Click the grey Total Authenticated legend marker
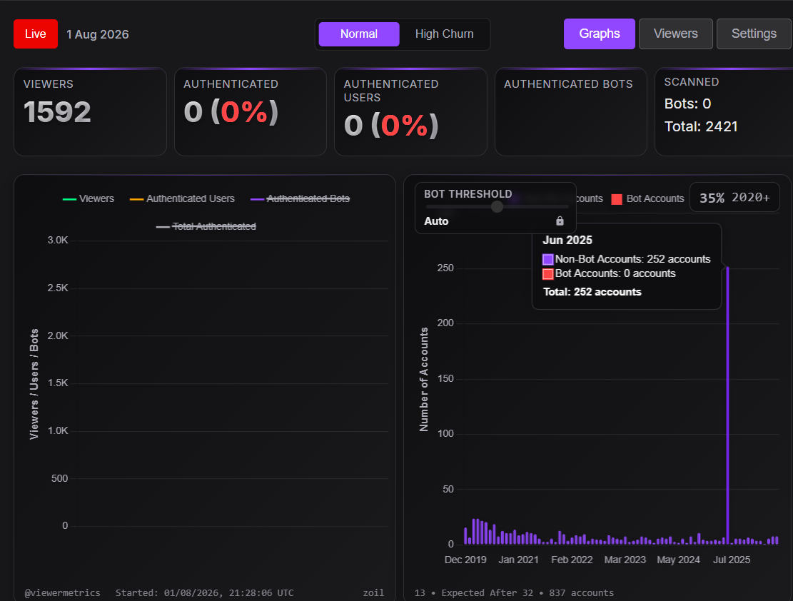793x601 pixels. pos(162,227)
